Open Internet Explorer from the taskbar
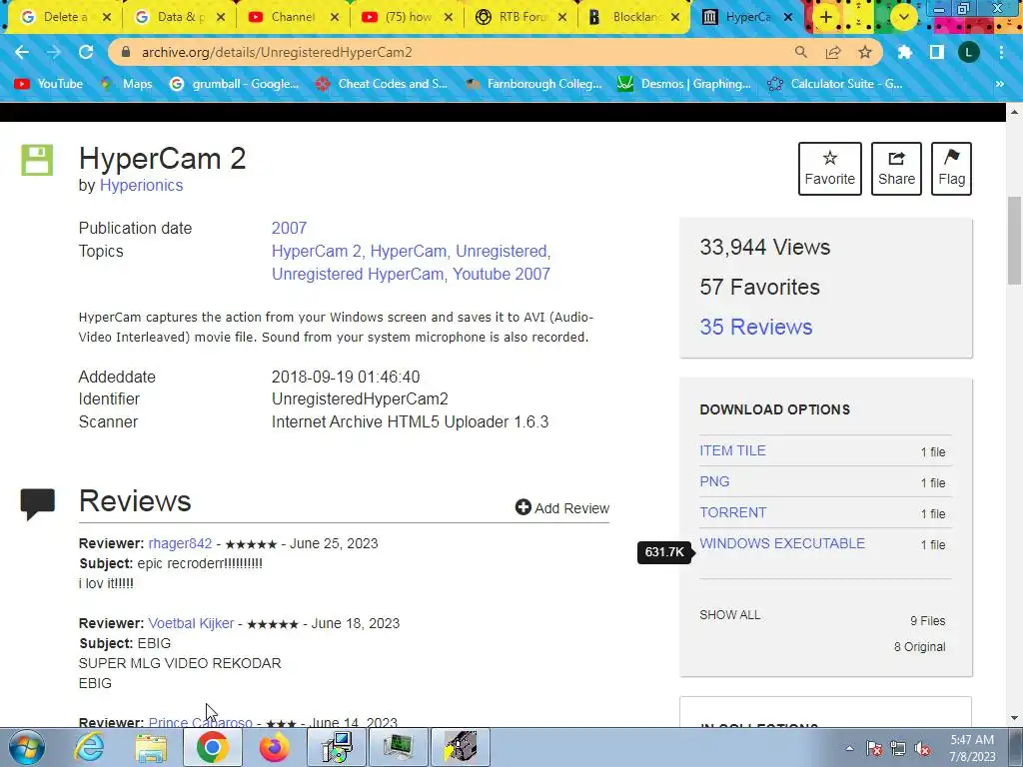1023x767 pixels. [89, 747]
